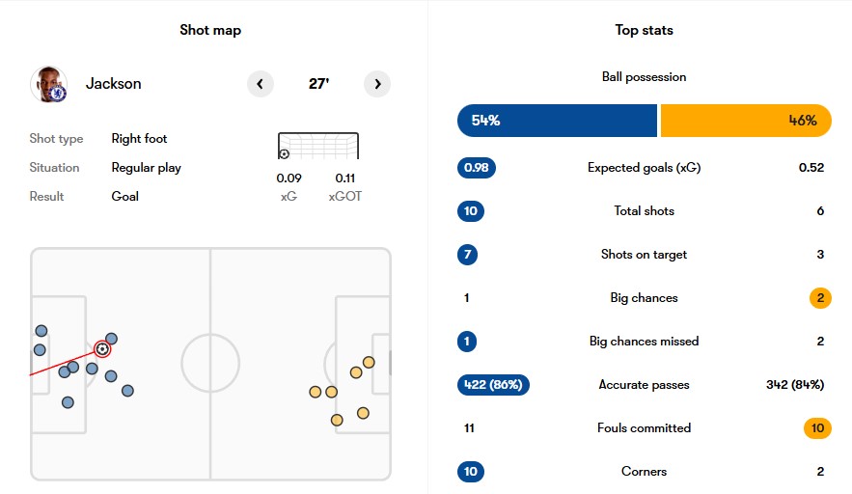Click the Top stats heading
852x494 pixels.
pos(644,30)
